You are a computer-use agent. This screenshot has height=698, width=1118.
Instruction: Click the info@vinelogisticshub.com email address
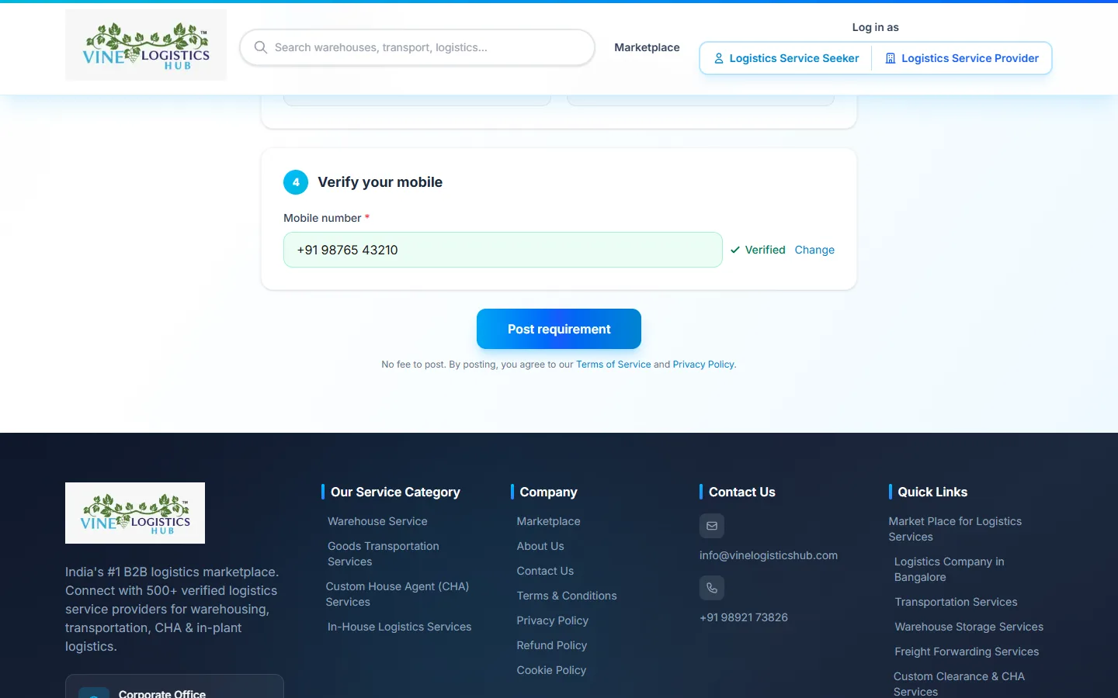pos(769,555)
